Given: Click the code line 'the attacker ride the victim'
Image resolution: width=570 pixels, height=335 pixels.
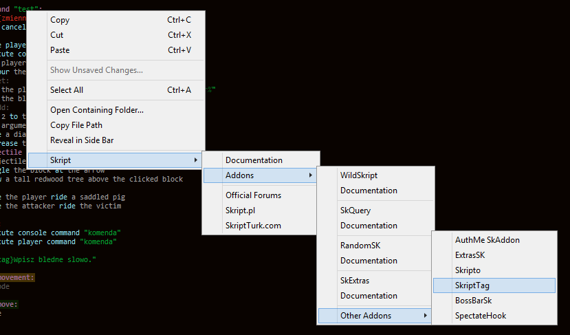Looking at the screenshot, I should [61, 206].
